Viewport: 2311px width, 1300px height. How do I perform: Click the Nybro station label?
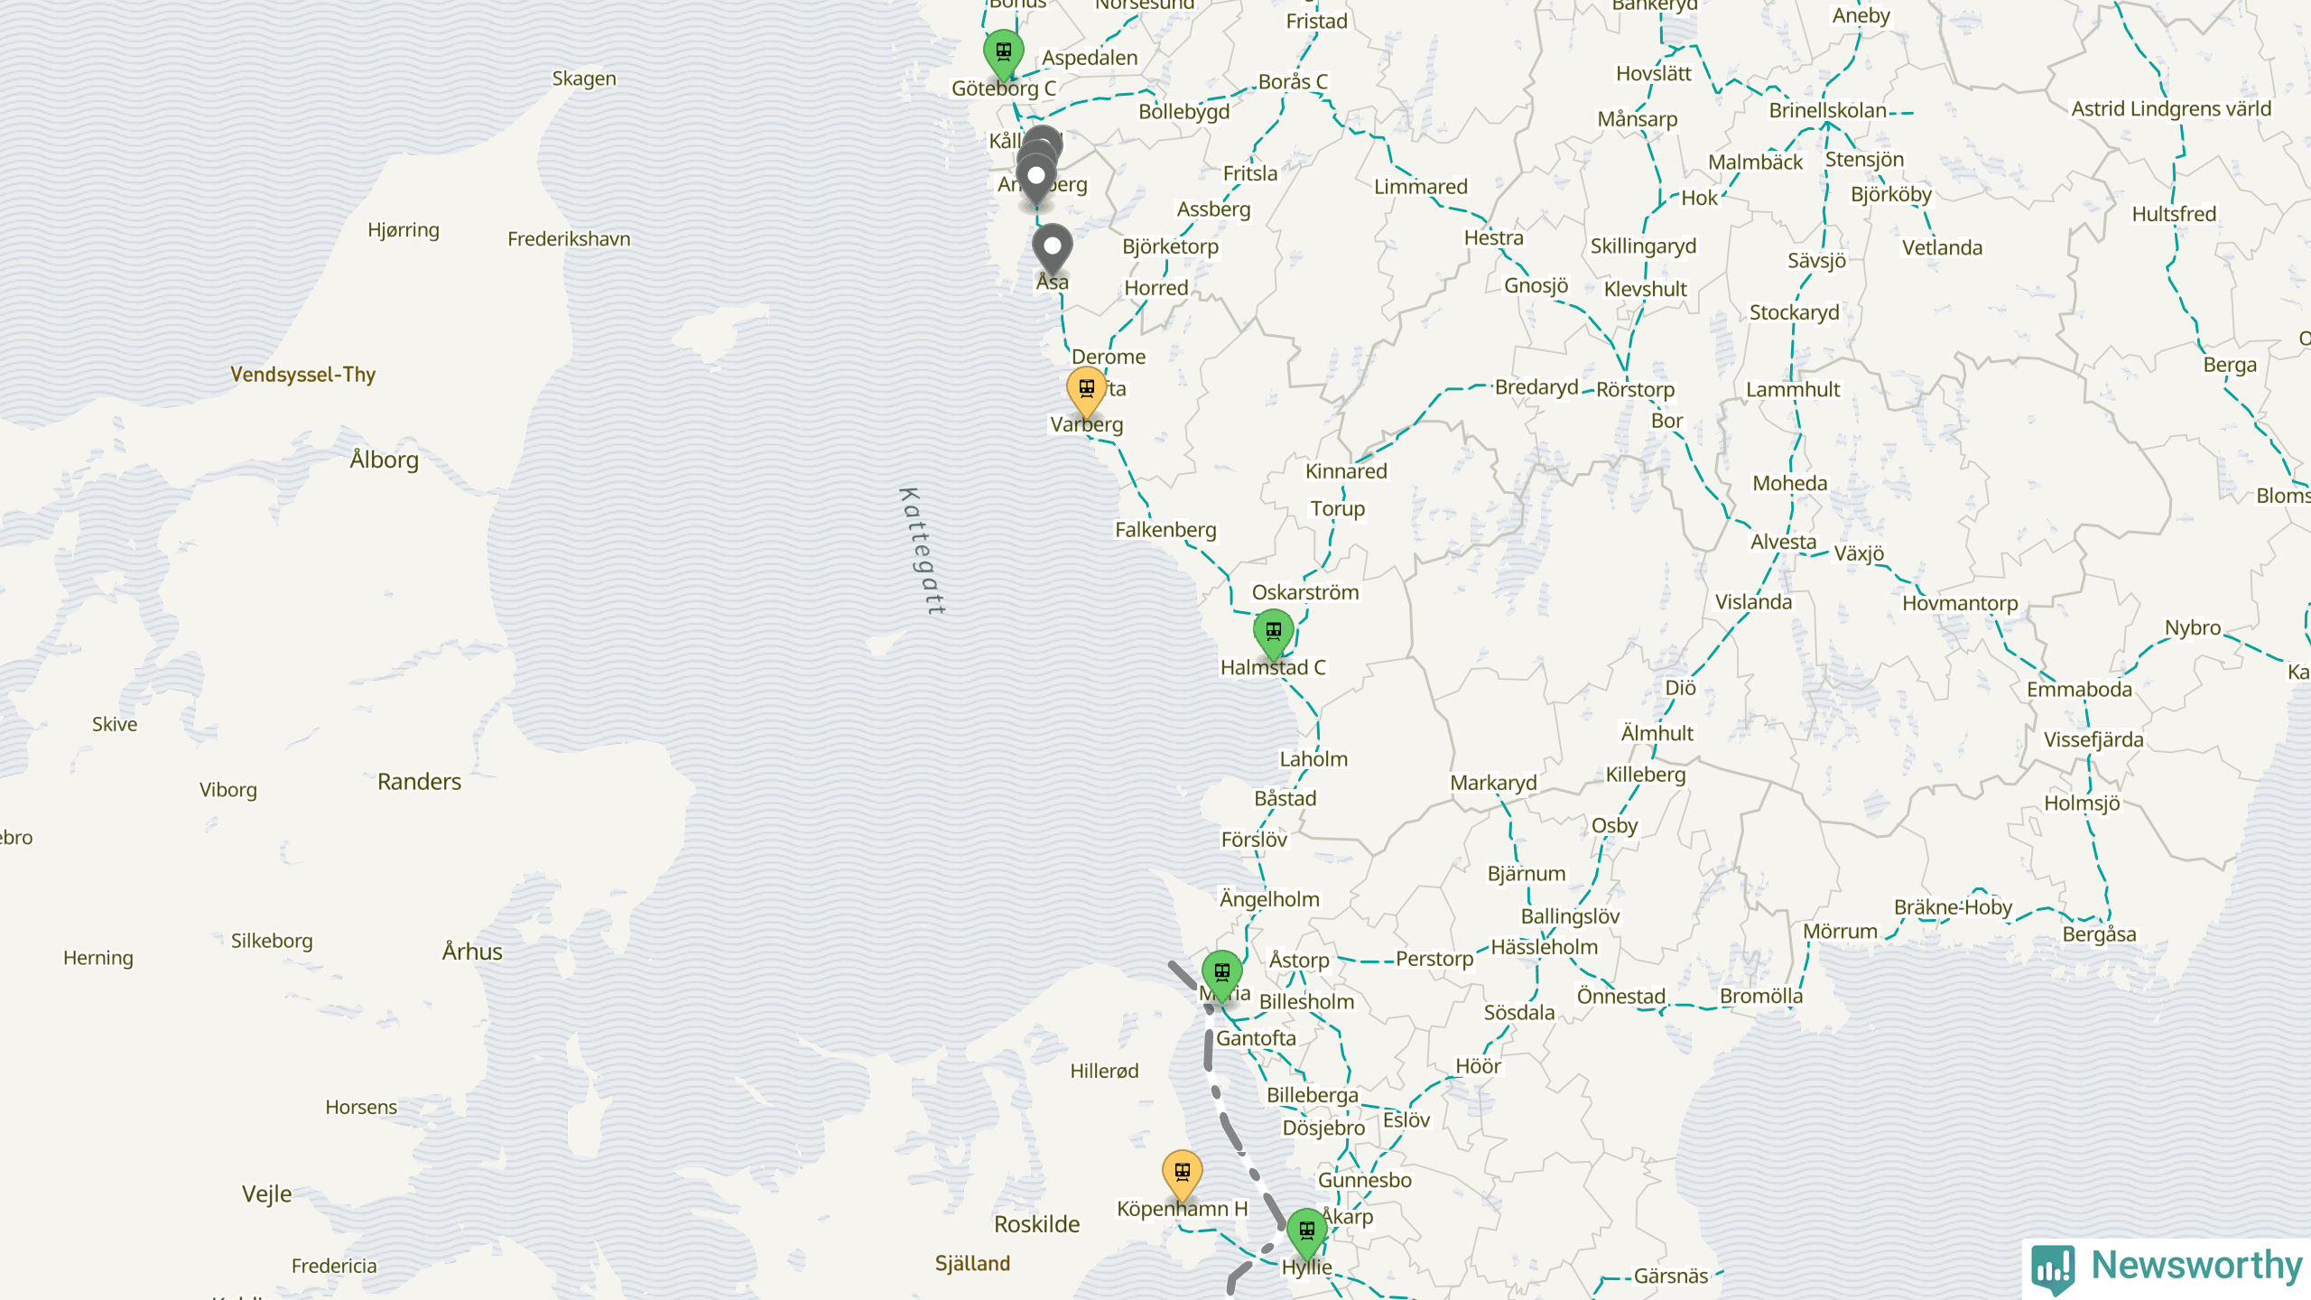pyautogui.click(x=2193, y=627)
